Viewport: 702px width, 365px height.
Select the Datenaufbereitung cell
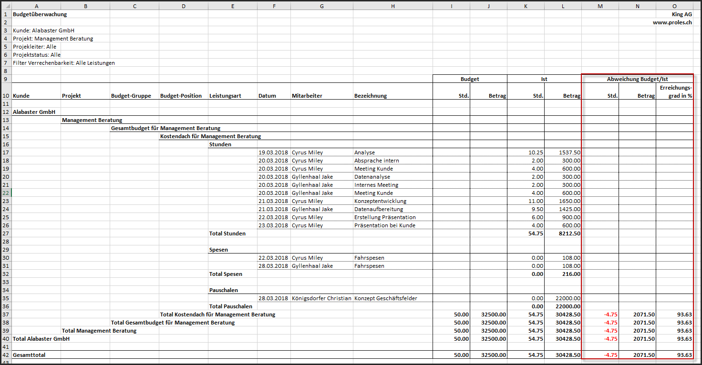(x=378, y=209)
